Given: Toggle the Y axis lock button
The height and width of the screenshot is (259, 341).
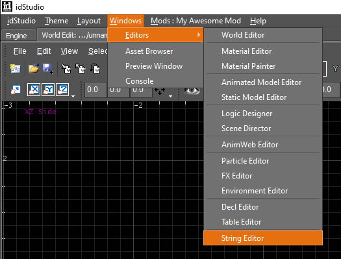Looking at the screenshot, I should (48, 90).
